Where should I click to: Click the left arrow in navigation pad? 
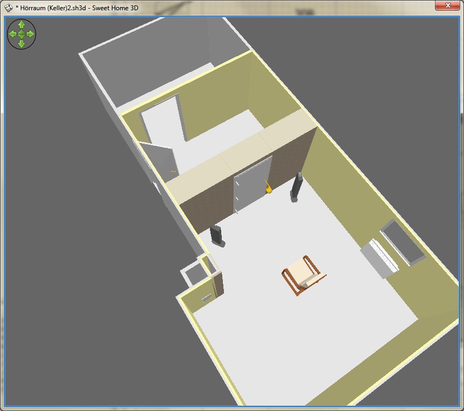coord(12,34)
